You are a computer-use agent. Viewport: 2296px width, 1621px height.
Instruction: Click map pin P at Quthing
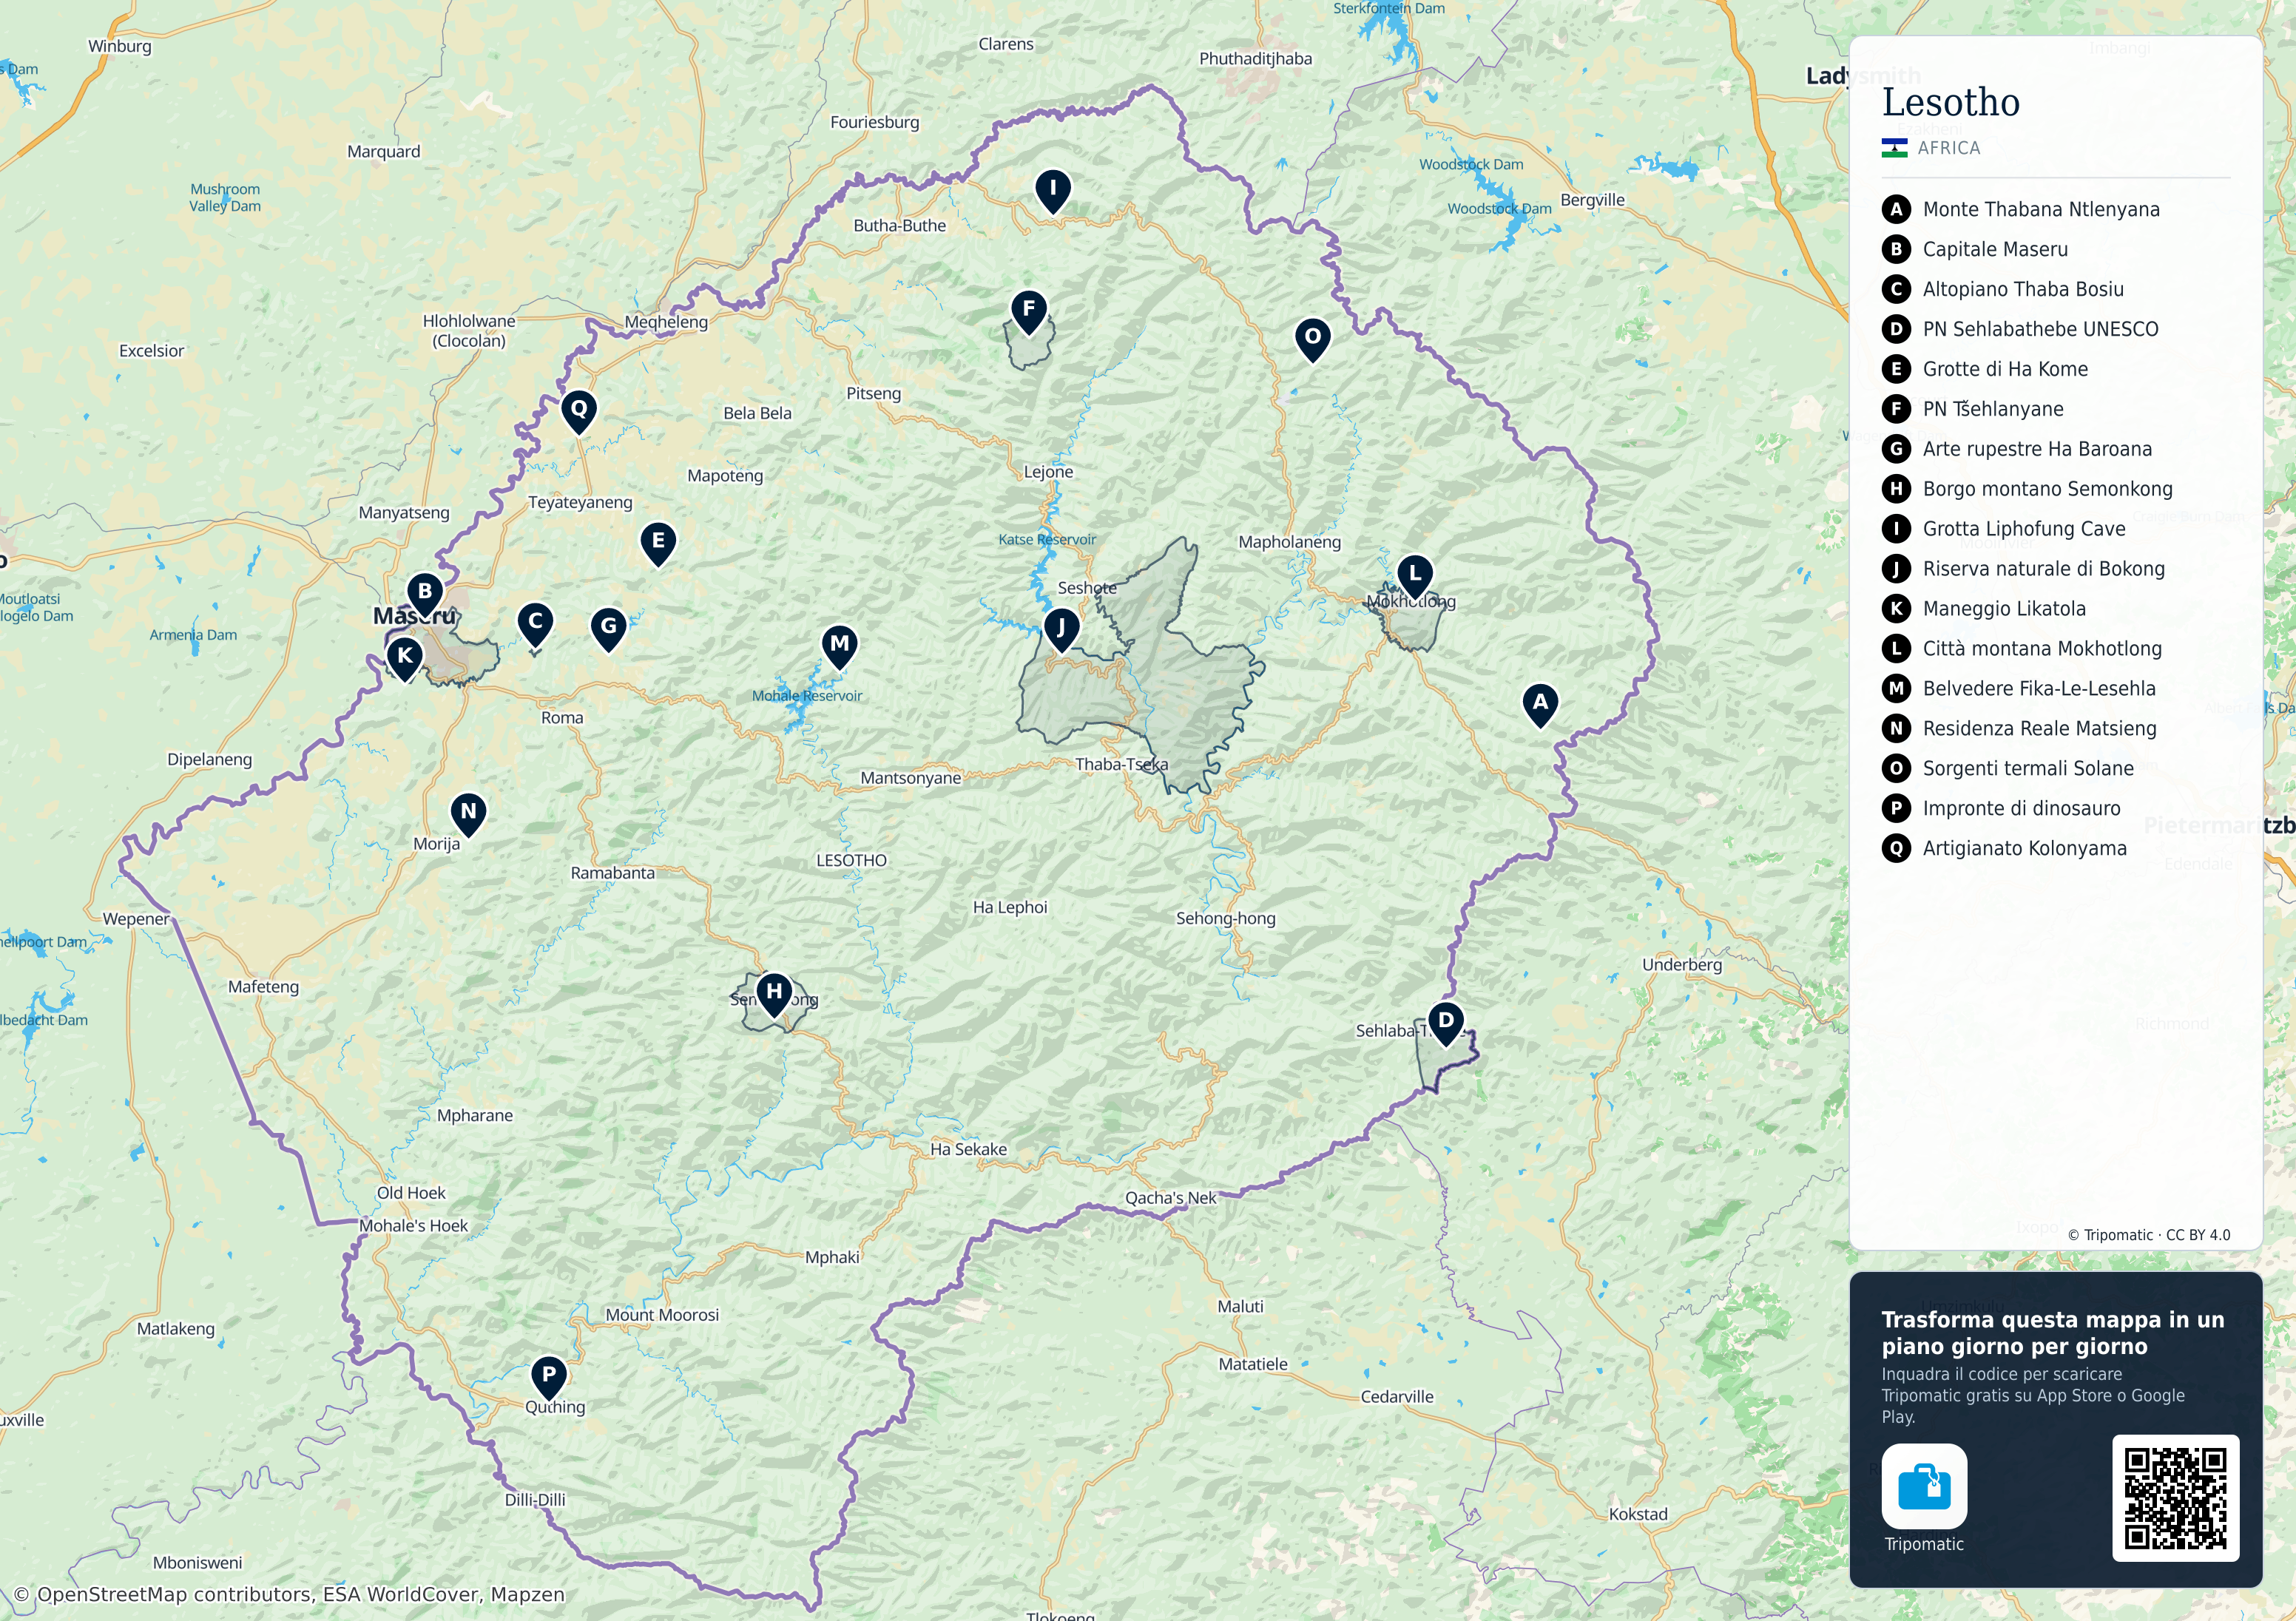tap(548, 1378)
